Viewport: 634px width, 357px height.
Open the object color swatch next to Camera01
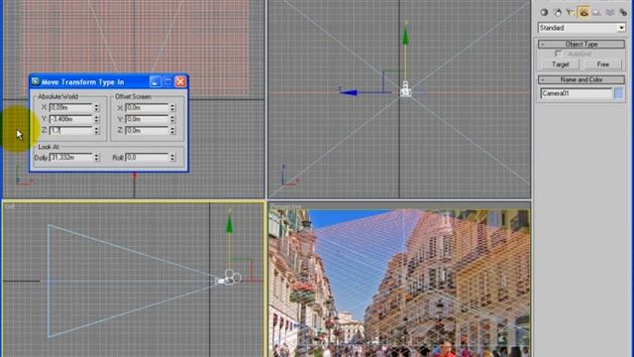[618, 93]
